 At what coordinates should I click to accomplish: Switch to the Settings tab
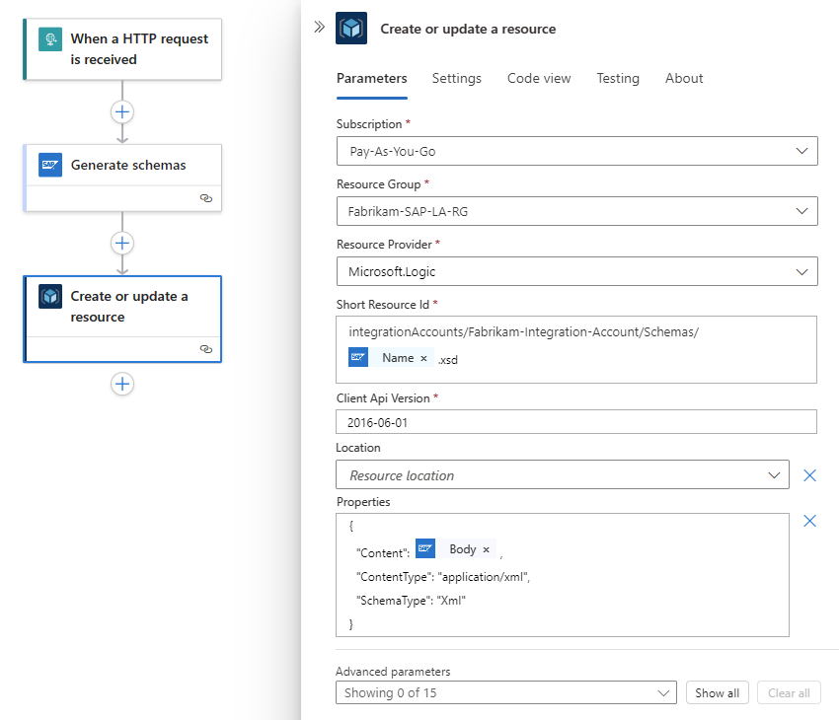(456, 78)
